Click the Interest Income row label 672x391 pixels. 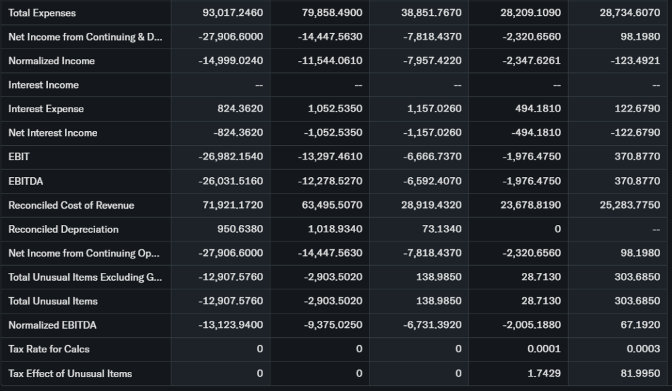(43, 85)
